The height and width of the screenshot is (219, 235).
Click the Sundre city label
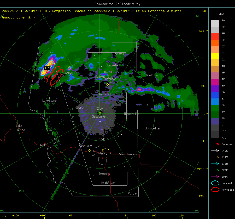coord(79,108)
